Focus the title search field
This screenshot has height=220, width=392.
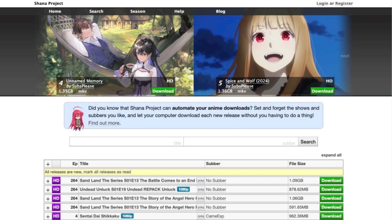(x=126, y=141)
